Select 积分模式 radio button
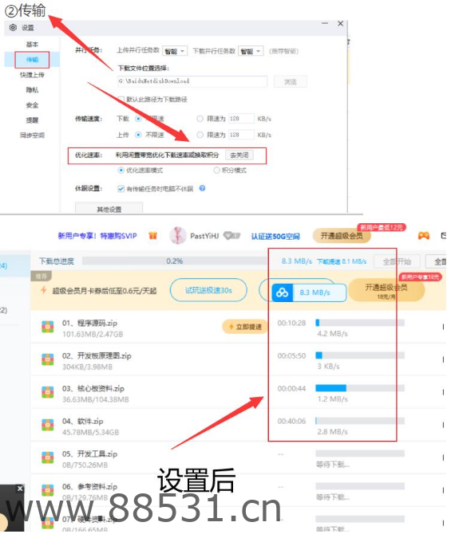 coord(216,170)
